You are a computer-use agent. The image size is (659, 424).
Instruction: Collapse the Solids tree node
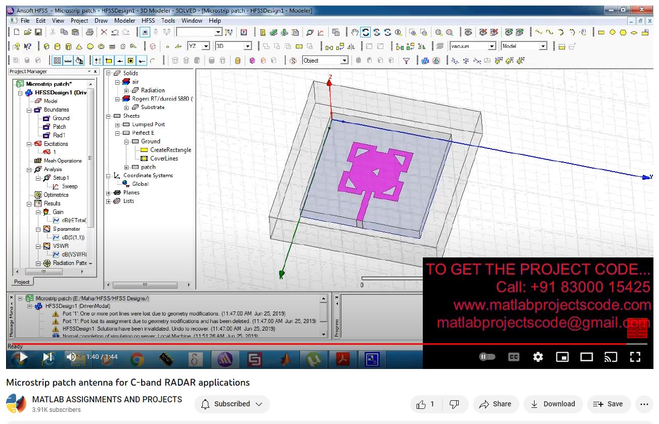tap(109, 73)
